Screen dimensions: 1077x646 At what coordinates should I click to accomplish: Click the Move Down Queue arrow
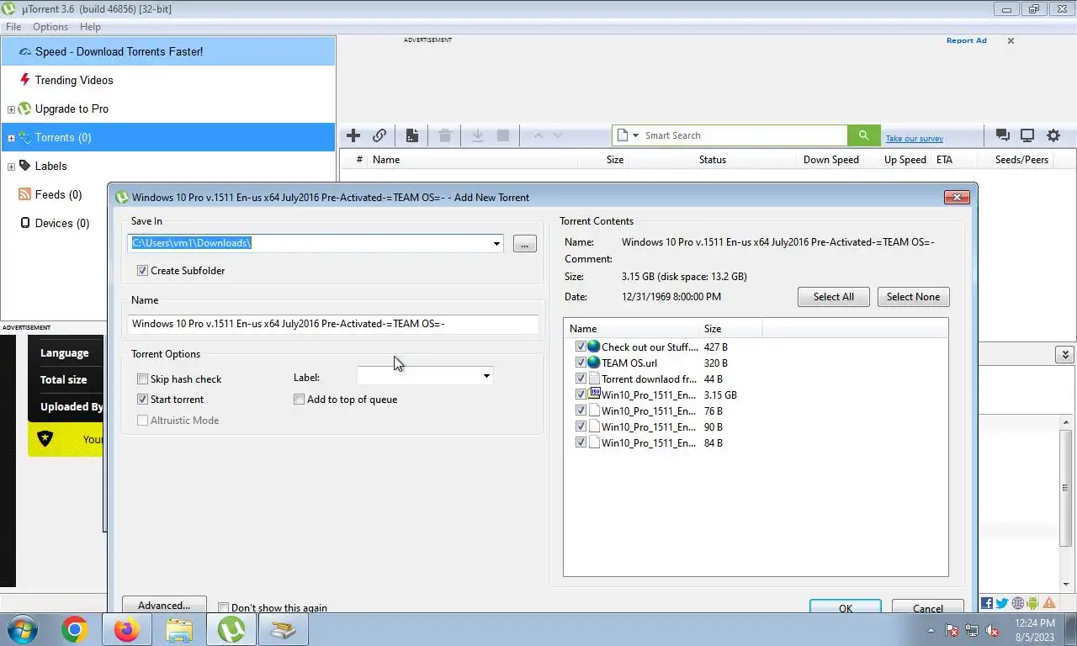tap(557, 135)
